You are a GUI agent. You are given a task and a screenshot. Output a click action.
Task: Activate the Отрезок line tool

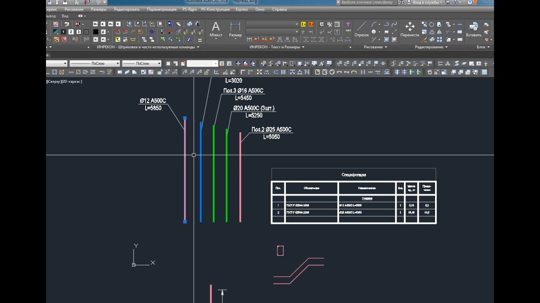click(x=362, y=29)
